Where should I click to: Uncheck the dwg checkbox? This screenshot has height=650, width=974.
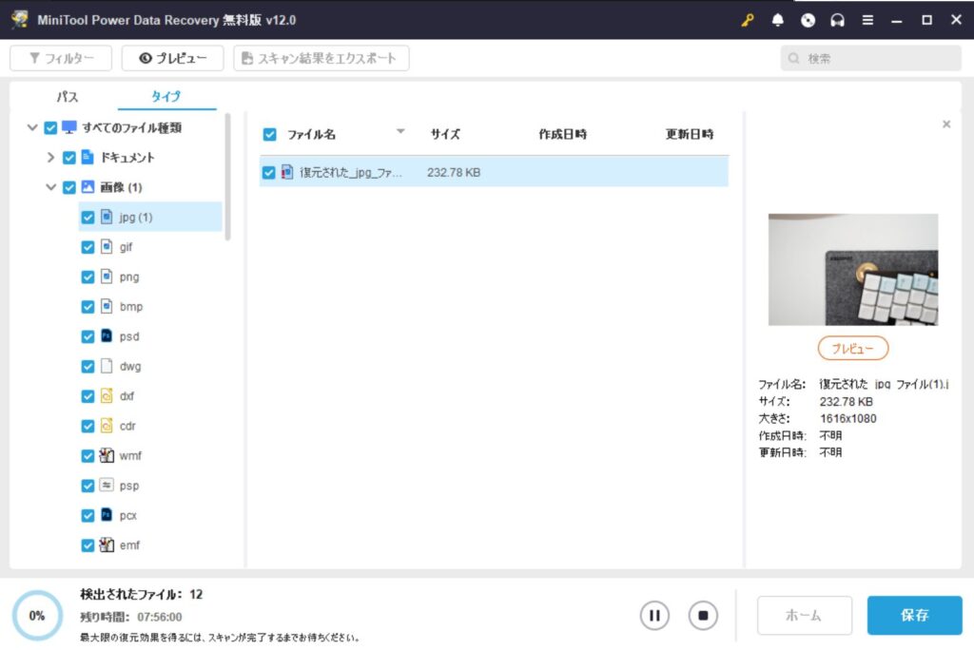(x=88, y=366)
